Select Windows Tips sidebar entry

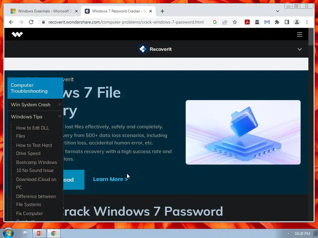click(27, 117)
